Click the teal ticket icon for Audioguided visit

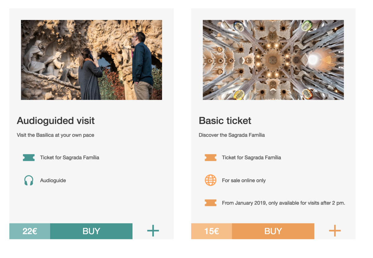[x=29, y=158]
